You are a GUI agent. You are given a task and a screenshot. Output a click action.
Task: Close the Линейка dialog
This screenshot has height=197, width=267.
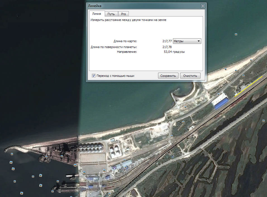(203, 6)
